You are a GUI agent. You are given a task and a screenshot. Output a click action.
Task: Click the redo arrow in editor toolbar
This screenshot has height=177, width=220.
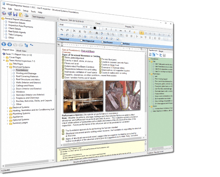pyautogui.click(x=67, y=30)
